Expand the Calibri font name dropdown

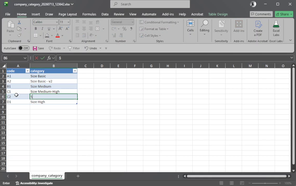[57, 22]
